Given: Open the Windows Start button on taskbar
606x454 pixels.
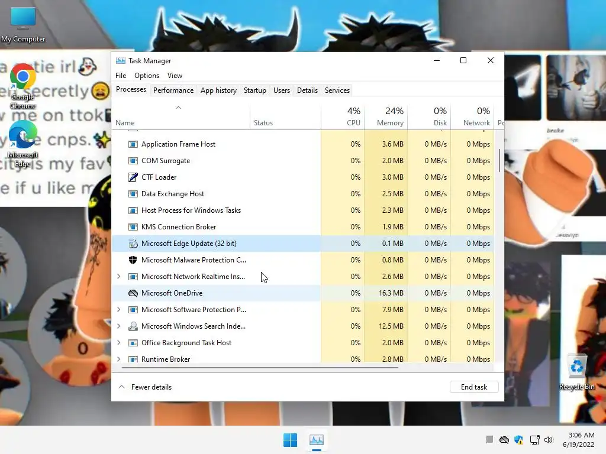Looking at the screenshot, I should point(290,440).
